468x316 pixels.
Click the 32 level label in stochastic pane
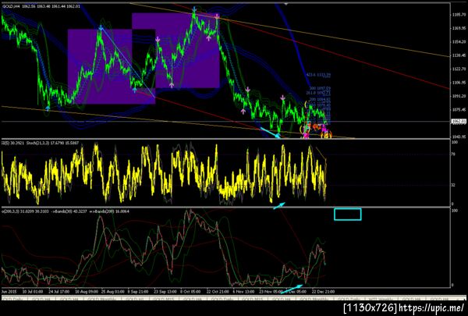453,185
